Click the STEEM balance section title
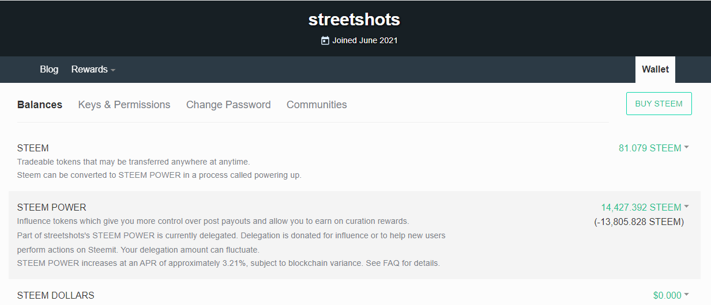The image size is (711, 305). 33,148
